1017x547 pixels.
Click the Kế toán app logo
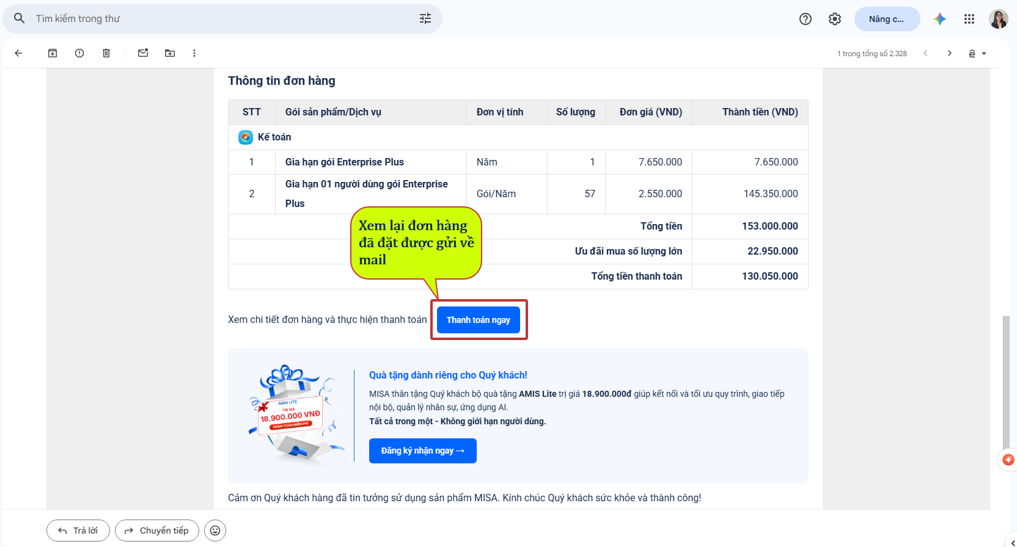(246, 137)
